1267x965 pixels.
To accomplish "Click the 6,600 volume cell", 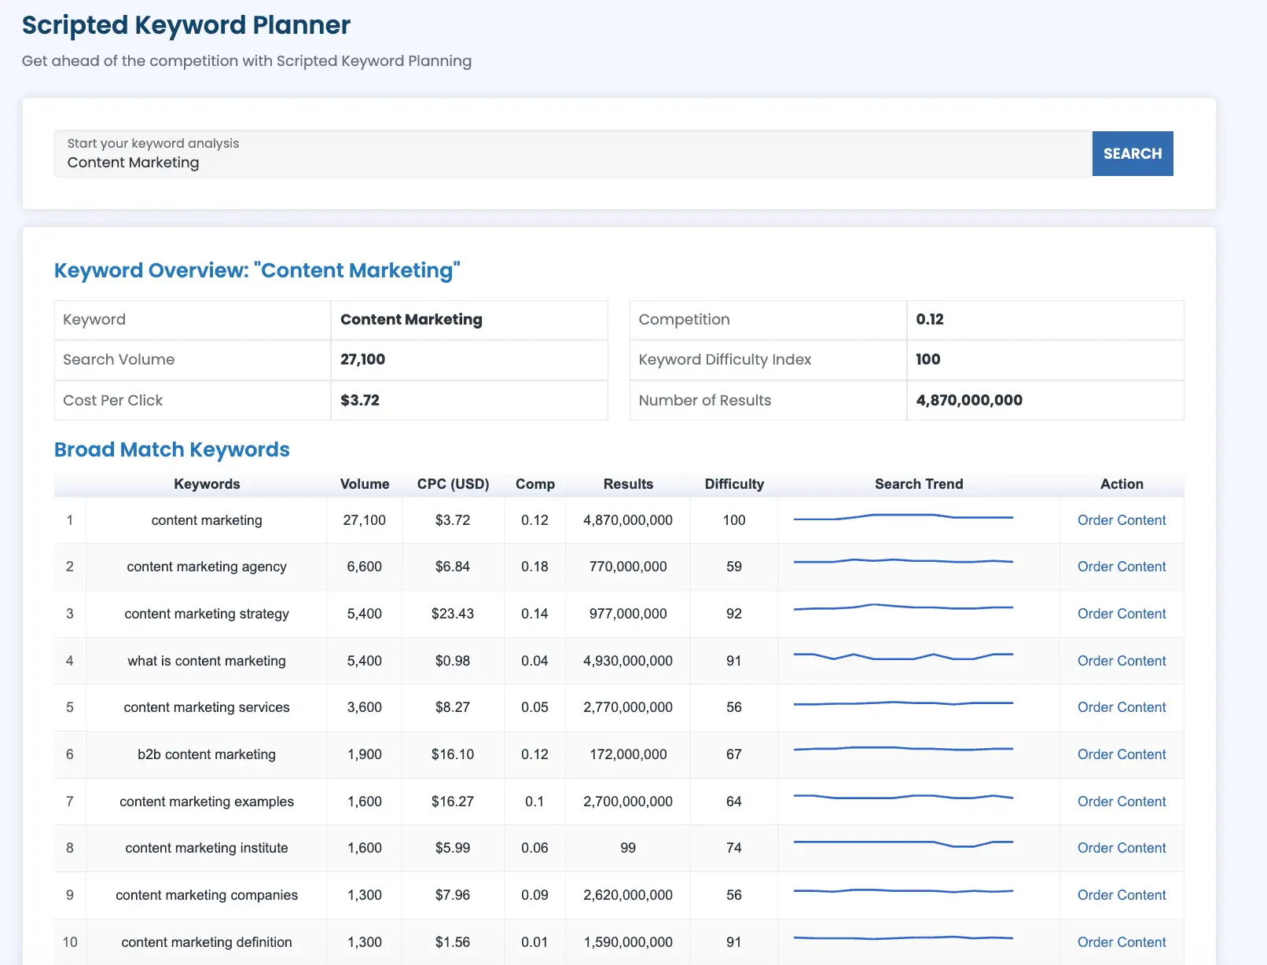I will tap(365, 567).
